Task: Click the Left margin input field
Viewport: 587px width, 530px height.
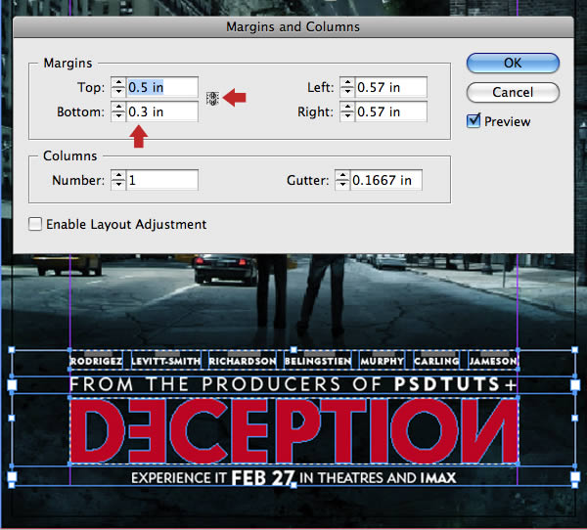Action: click(x=390, y=87)
